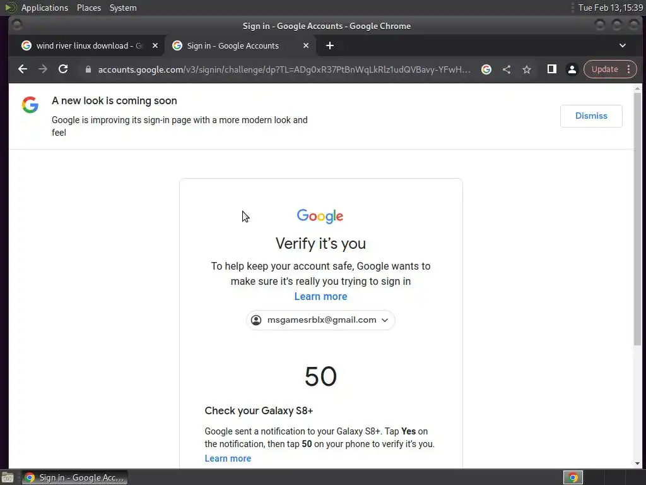The width and height of the screenshot is (646, 485).
Task: Click Learn more under Verify it's you
Action: [320, 297]
